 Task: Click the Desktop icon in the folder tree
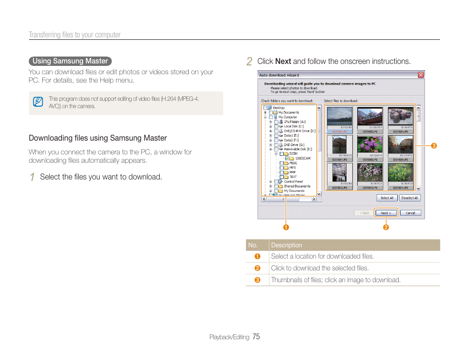tap(269, 108)
